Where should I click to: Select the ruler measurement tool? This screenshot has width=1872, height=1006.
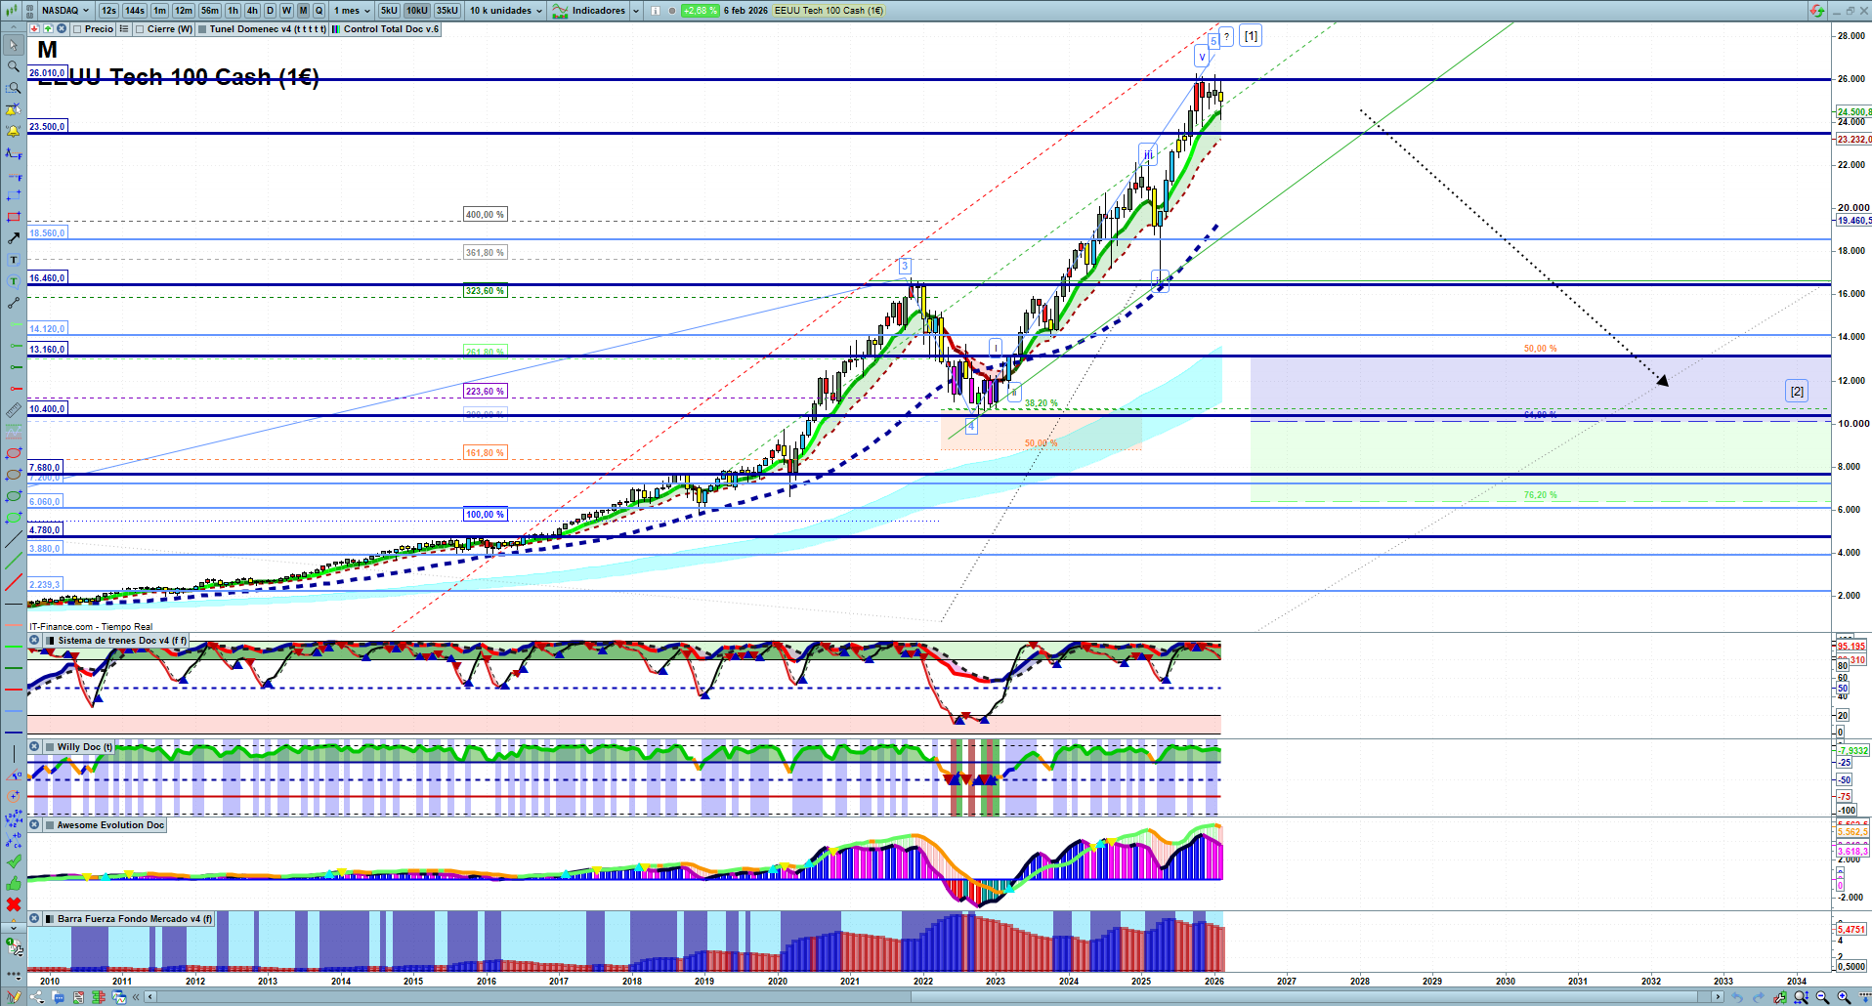13,410
